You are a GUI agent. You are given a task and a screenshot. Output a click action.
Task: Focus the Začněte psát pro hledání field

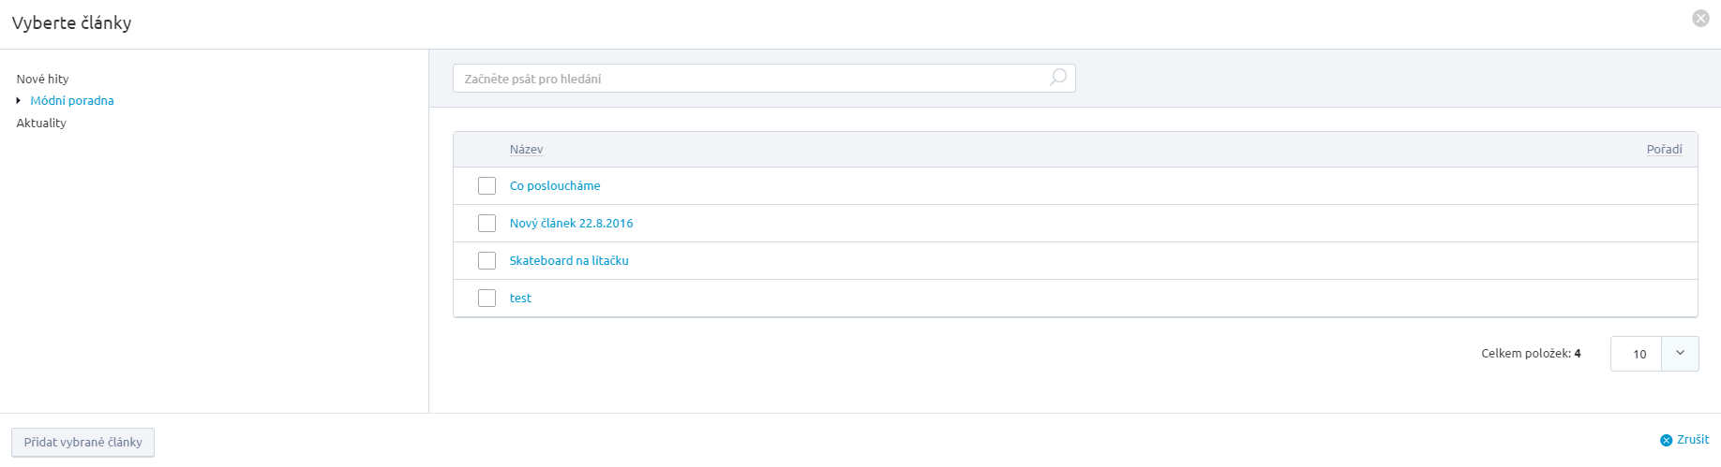click(750, 79)
